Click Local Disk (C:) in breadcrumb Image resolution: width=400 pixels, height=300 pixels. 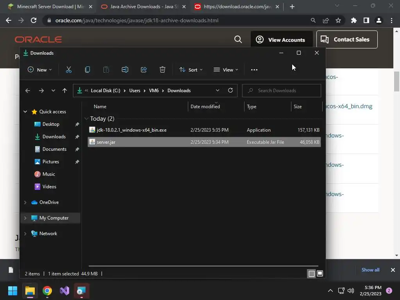tap(105, 91)
